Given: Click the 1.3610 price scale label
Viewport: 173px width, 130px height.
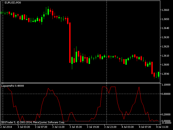Looking at the screenshot, I should [165, 56].
